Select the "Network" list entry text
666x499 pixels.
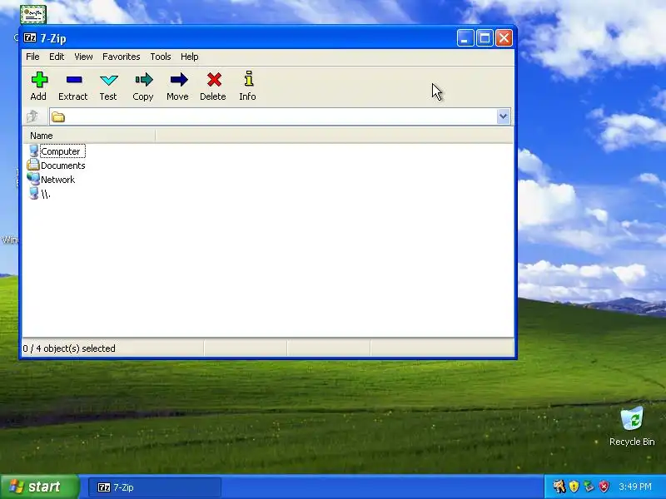[57, 180]
